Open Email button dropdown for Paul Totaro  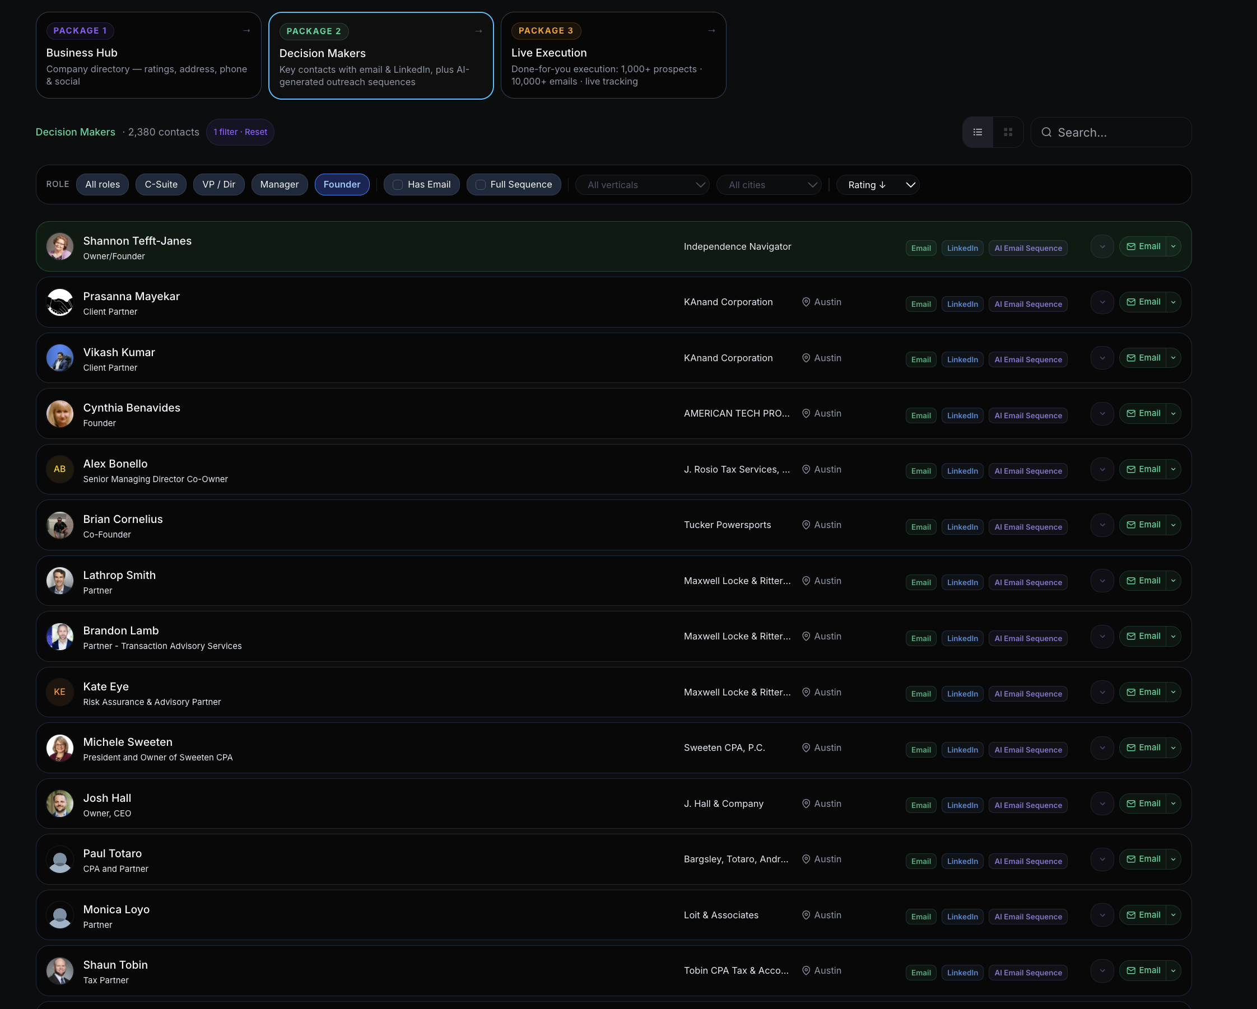coord(1173,859)
